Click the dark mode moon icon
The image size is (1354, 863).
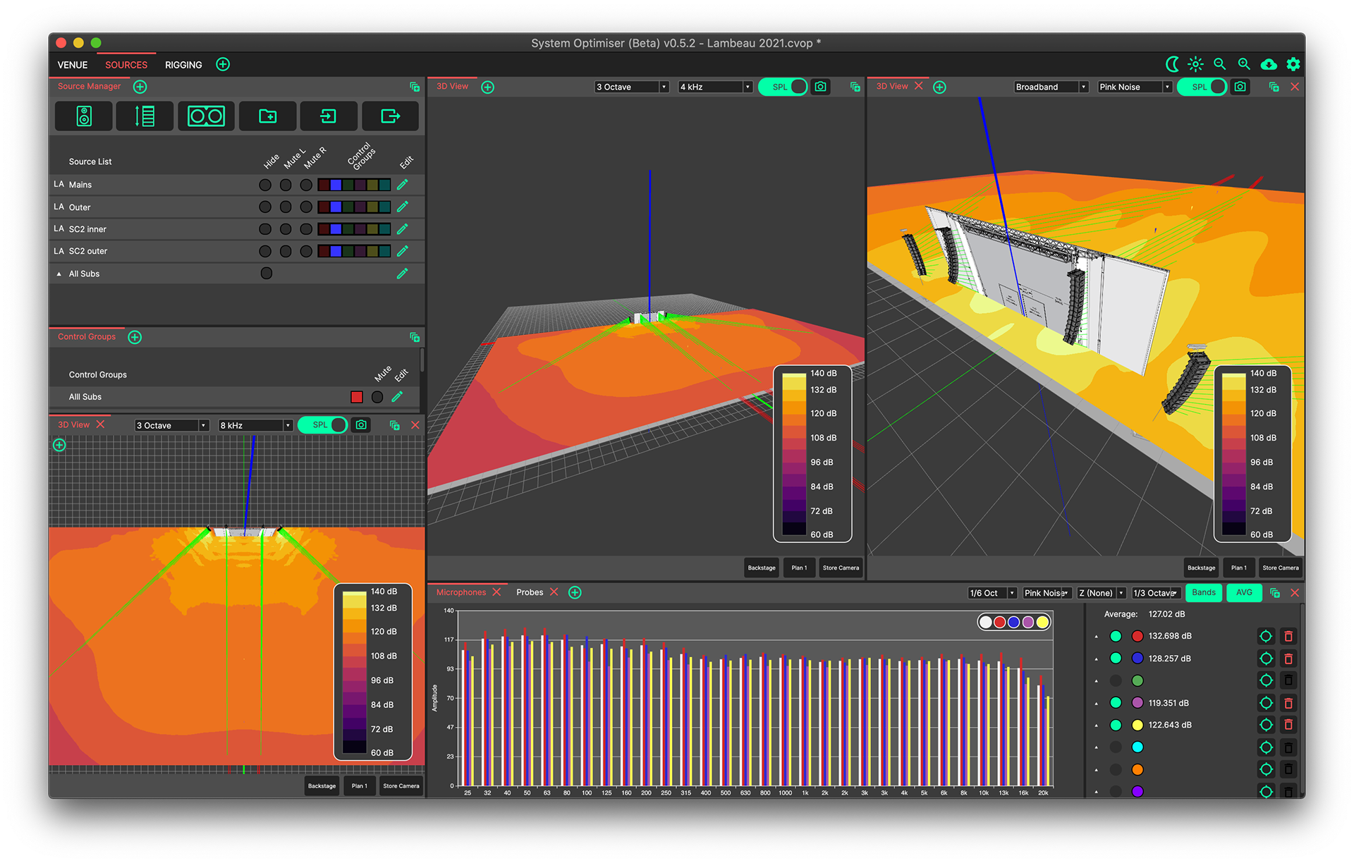tap(1172, 64)
